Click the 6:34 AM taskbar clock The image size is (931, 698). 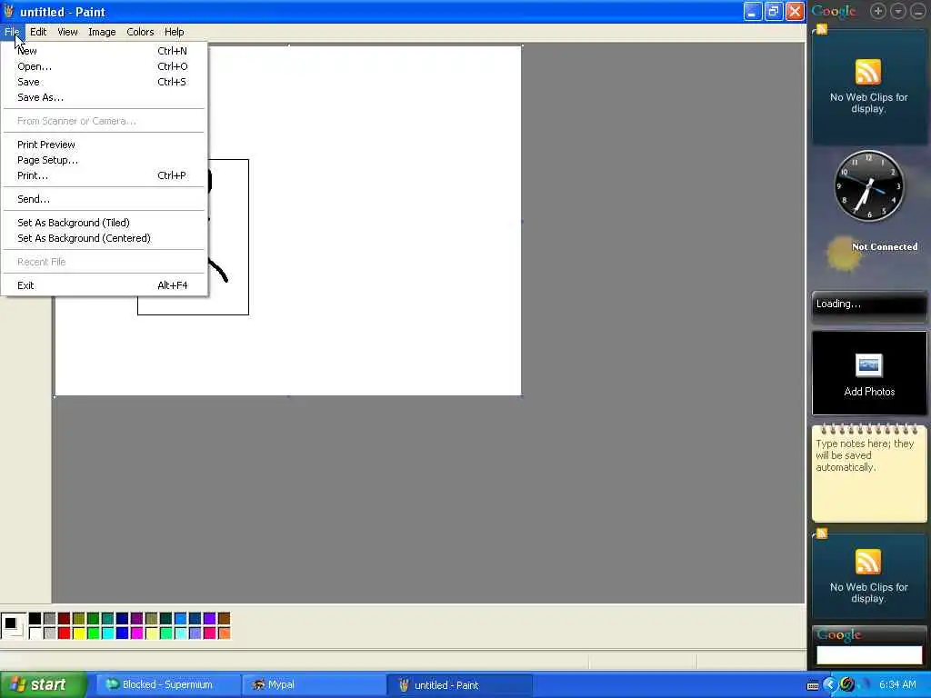(x=897, y=685)
